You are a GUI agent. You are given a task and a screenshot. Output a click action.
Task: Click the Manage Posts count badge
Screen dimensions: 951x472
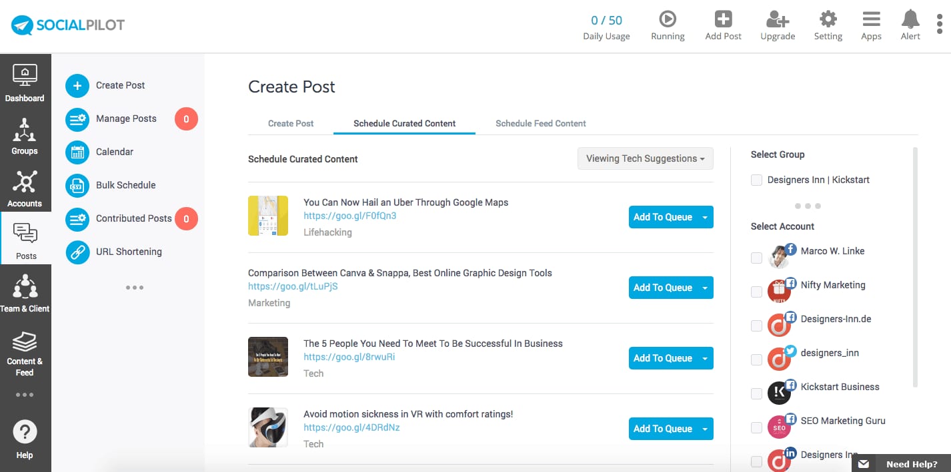tap(186, 119)
